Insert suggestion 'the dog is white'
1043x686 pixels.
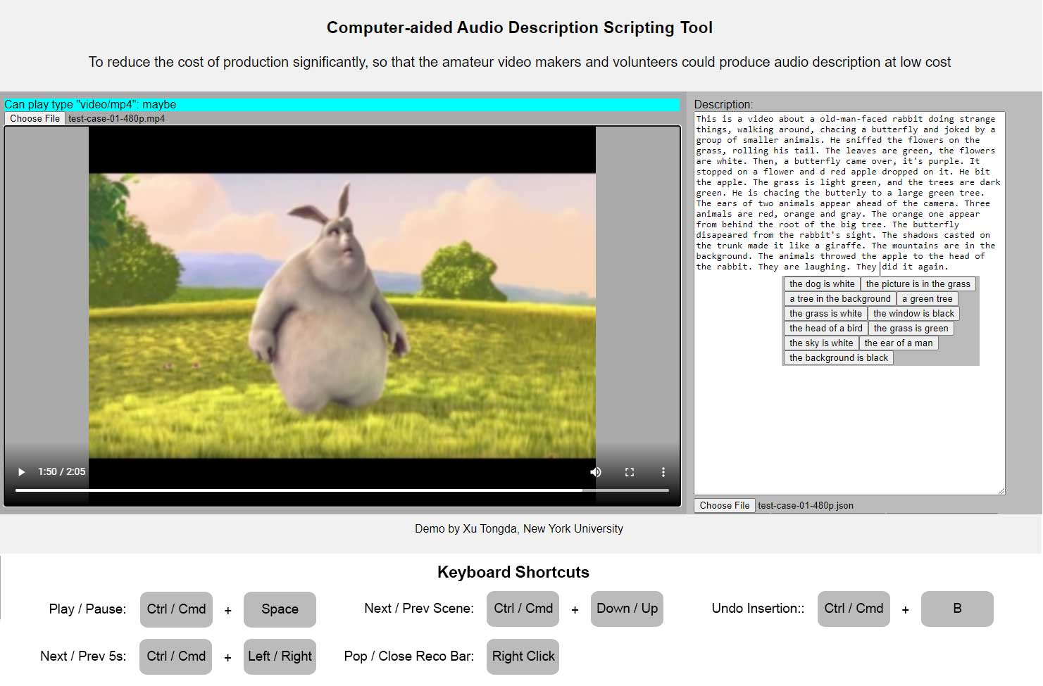pyautogui.click(x=822, y=284)
